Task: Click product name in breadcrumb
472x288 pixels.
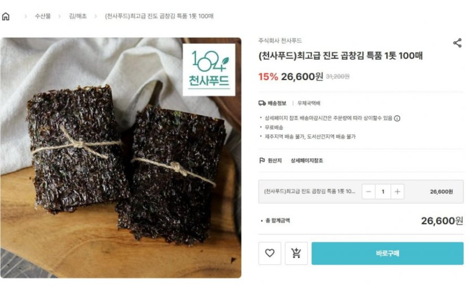Action: [x=159, y=16]
